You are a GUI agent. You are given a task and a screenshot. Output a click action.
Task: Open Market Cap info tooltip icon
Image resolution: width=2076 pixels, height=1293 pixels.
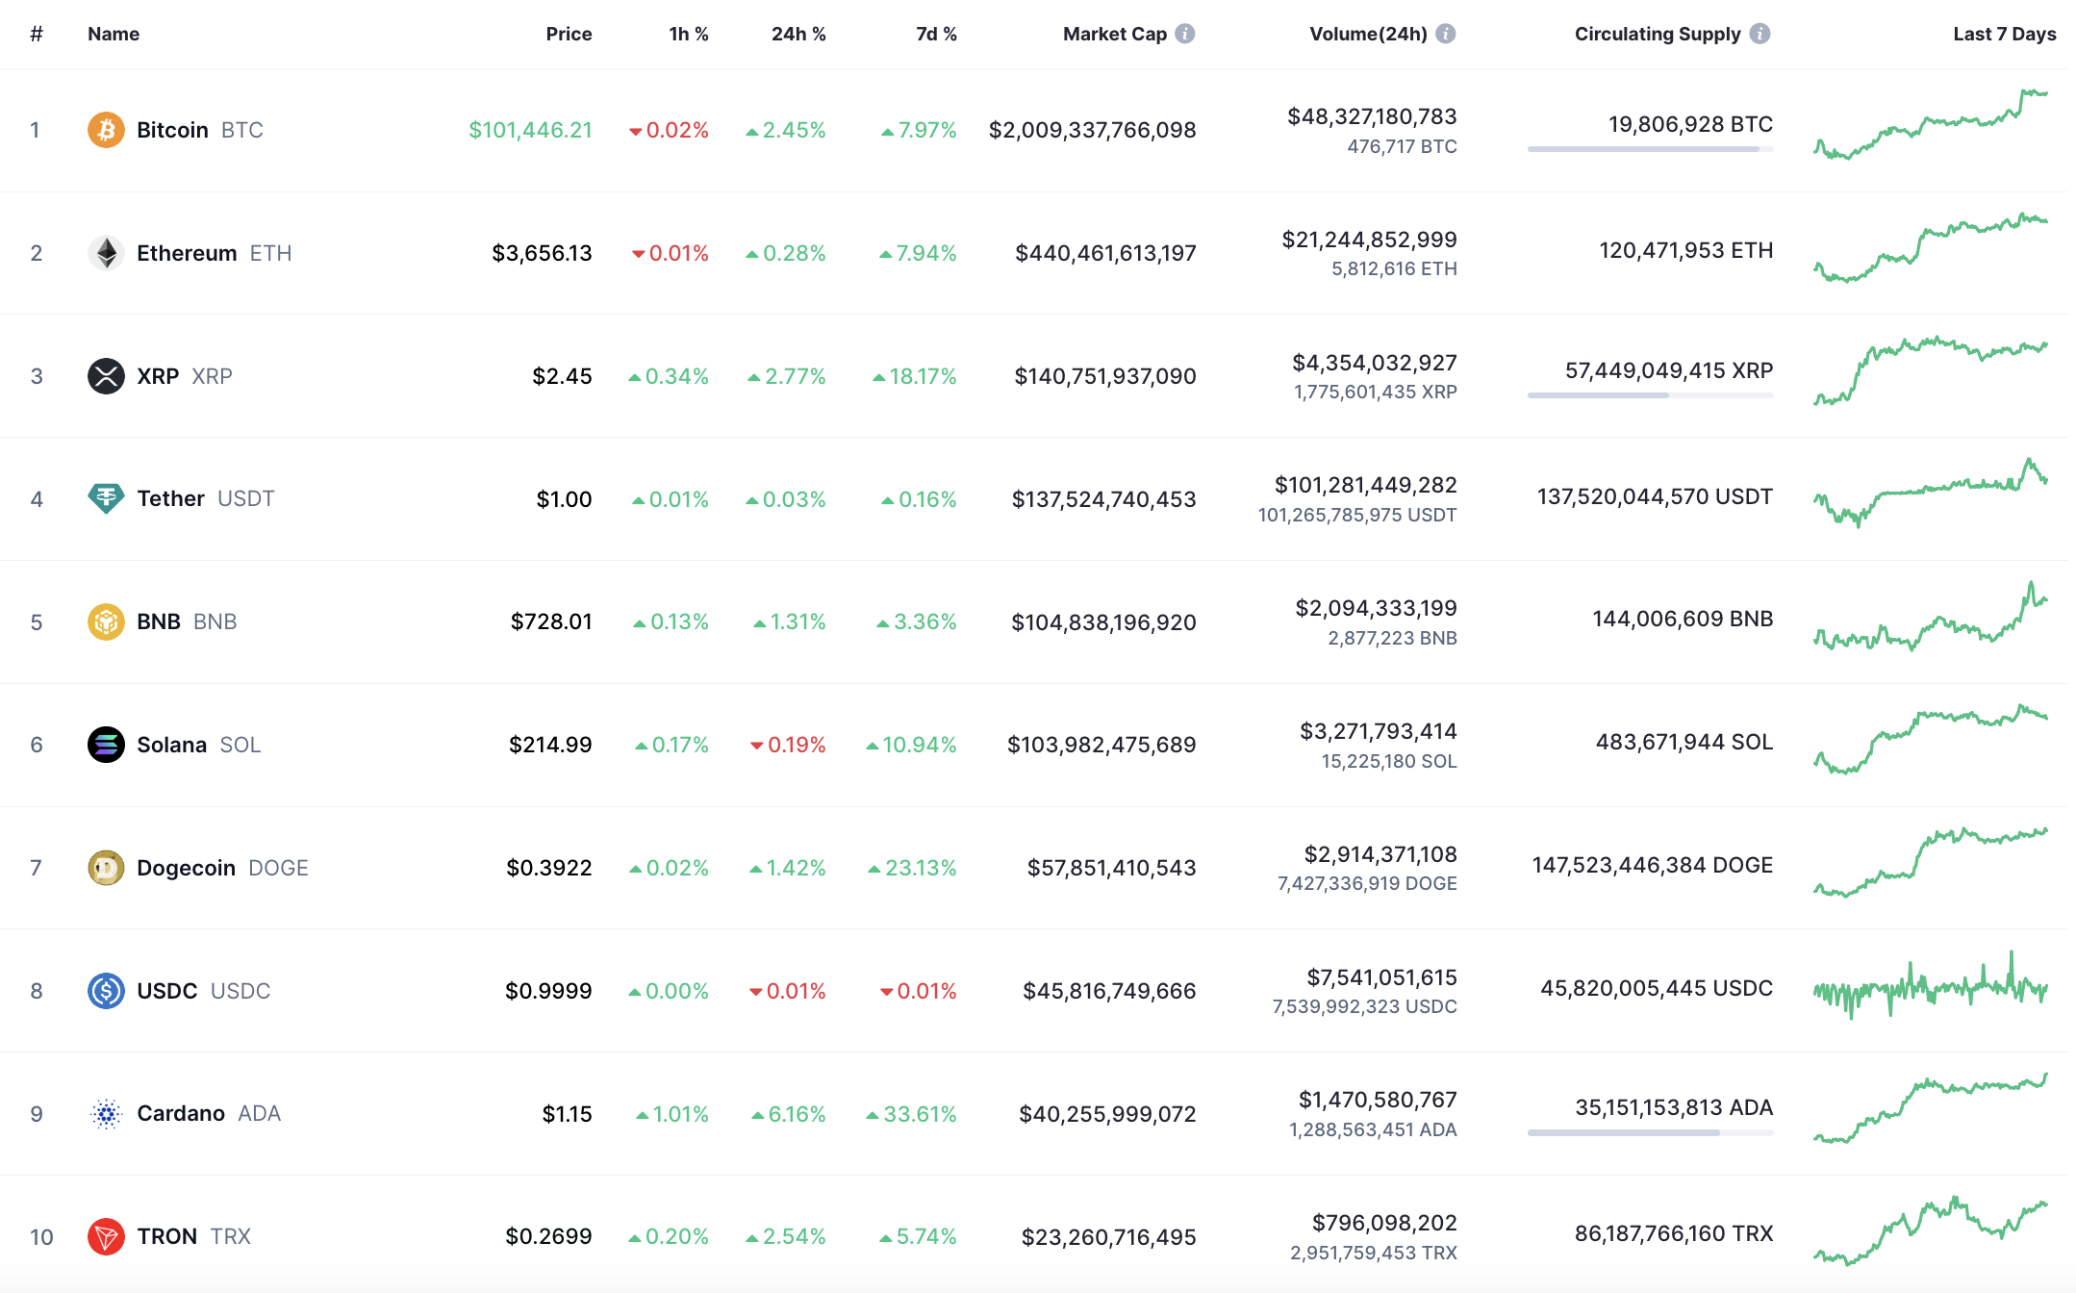(x=1185, y=34)
